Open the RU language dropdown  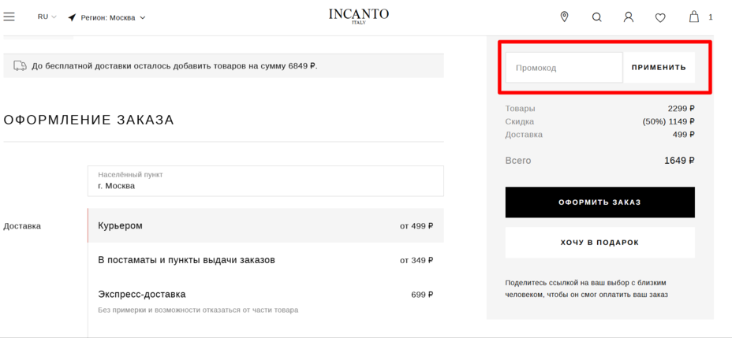tap(47, 17)
